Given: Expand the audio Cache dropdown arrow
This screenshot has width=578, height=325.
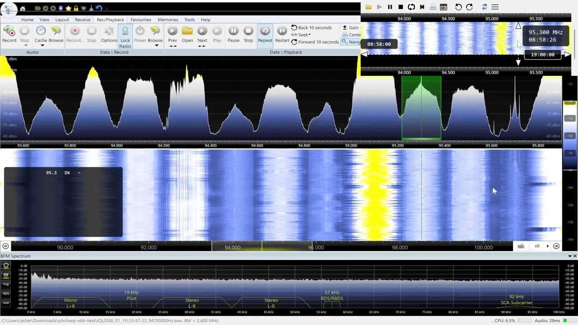Looking at the screenshot, I should (42, 46).
